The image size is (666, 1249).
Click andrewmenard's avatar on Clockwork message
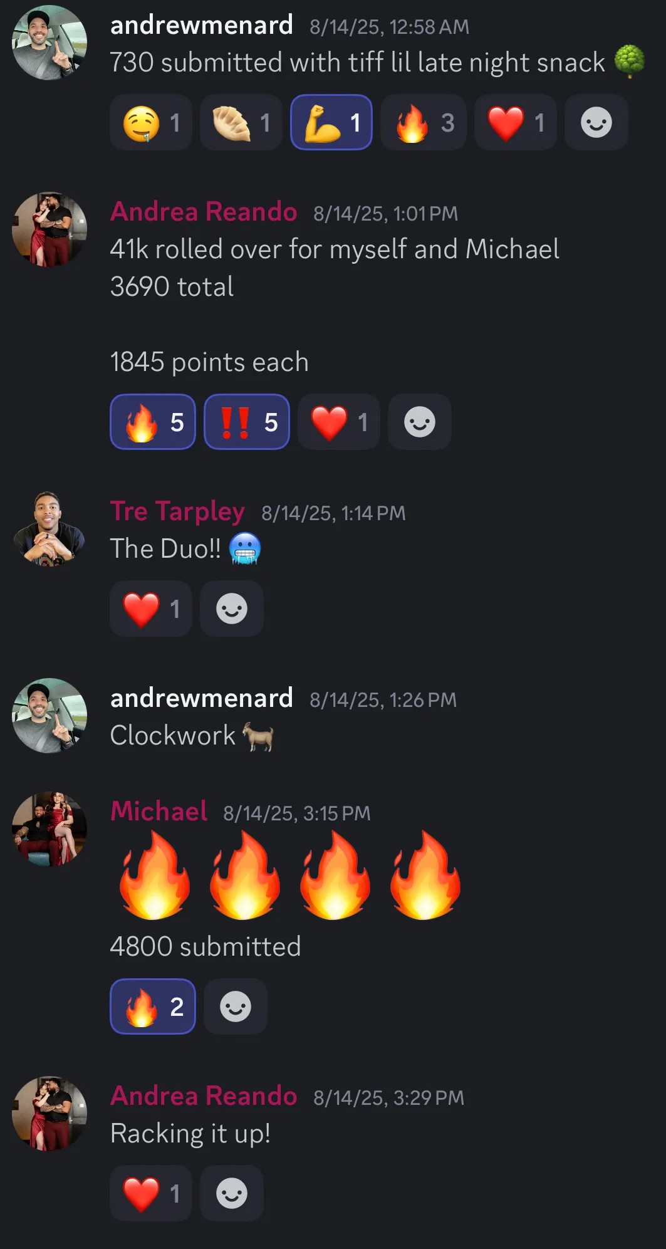pos(49,716)
